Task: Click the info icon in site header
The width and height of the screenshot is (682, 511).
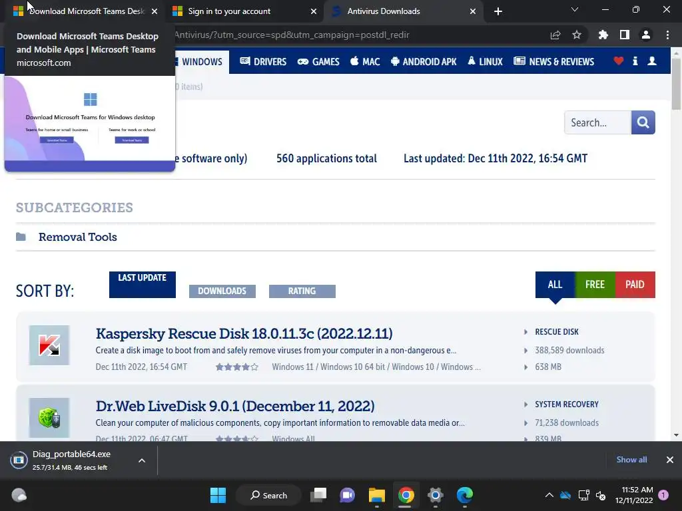Action: click(635, 61)
